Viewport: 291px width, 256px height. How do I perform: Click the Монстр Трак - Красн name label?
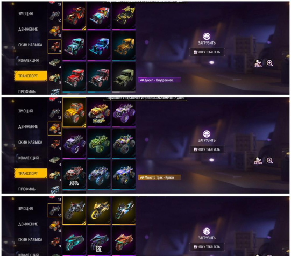point(159,177)
